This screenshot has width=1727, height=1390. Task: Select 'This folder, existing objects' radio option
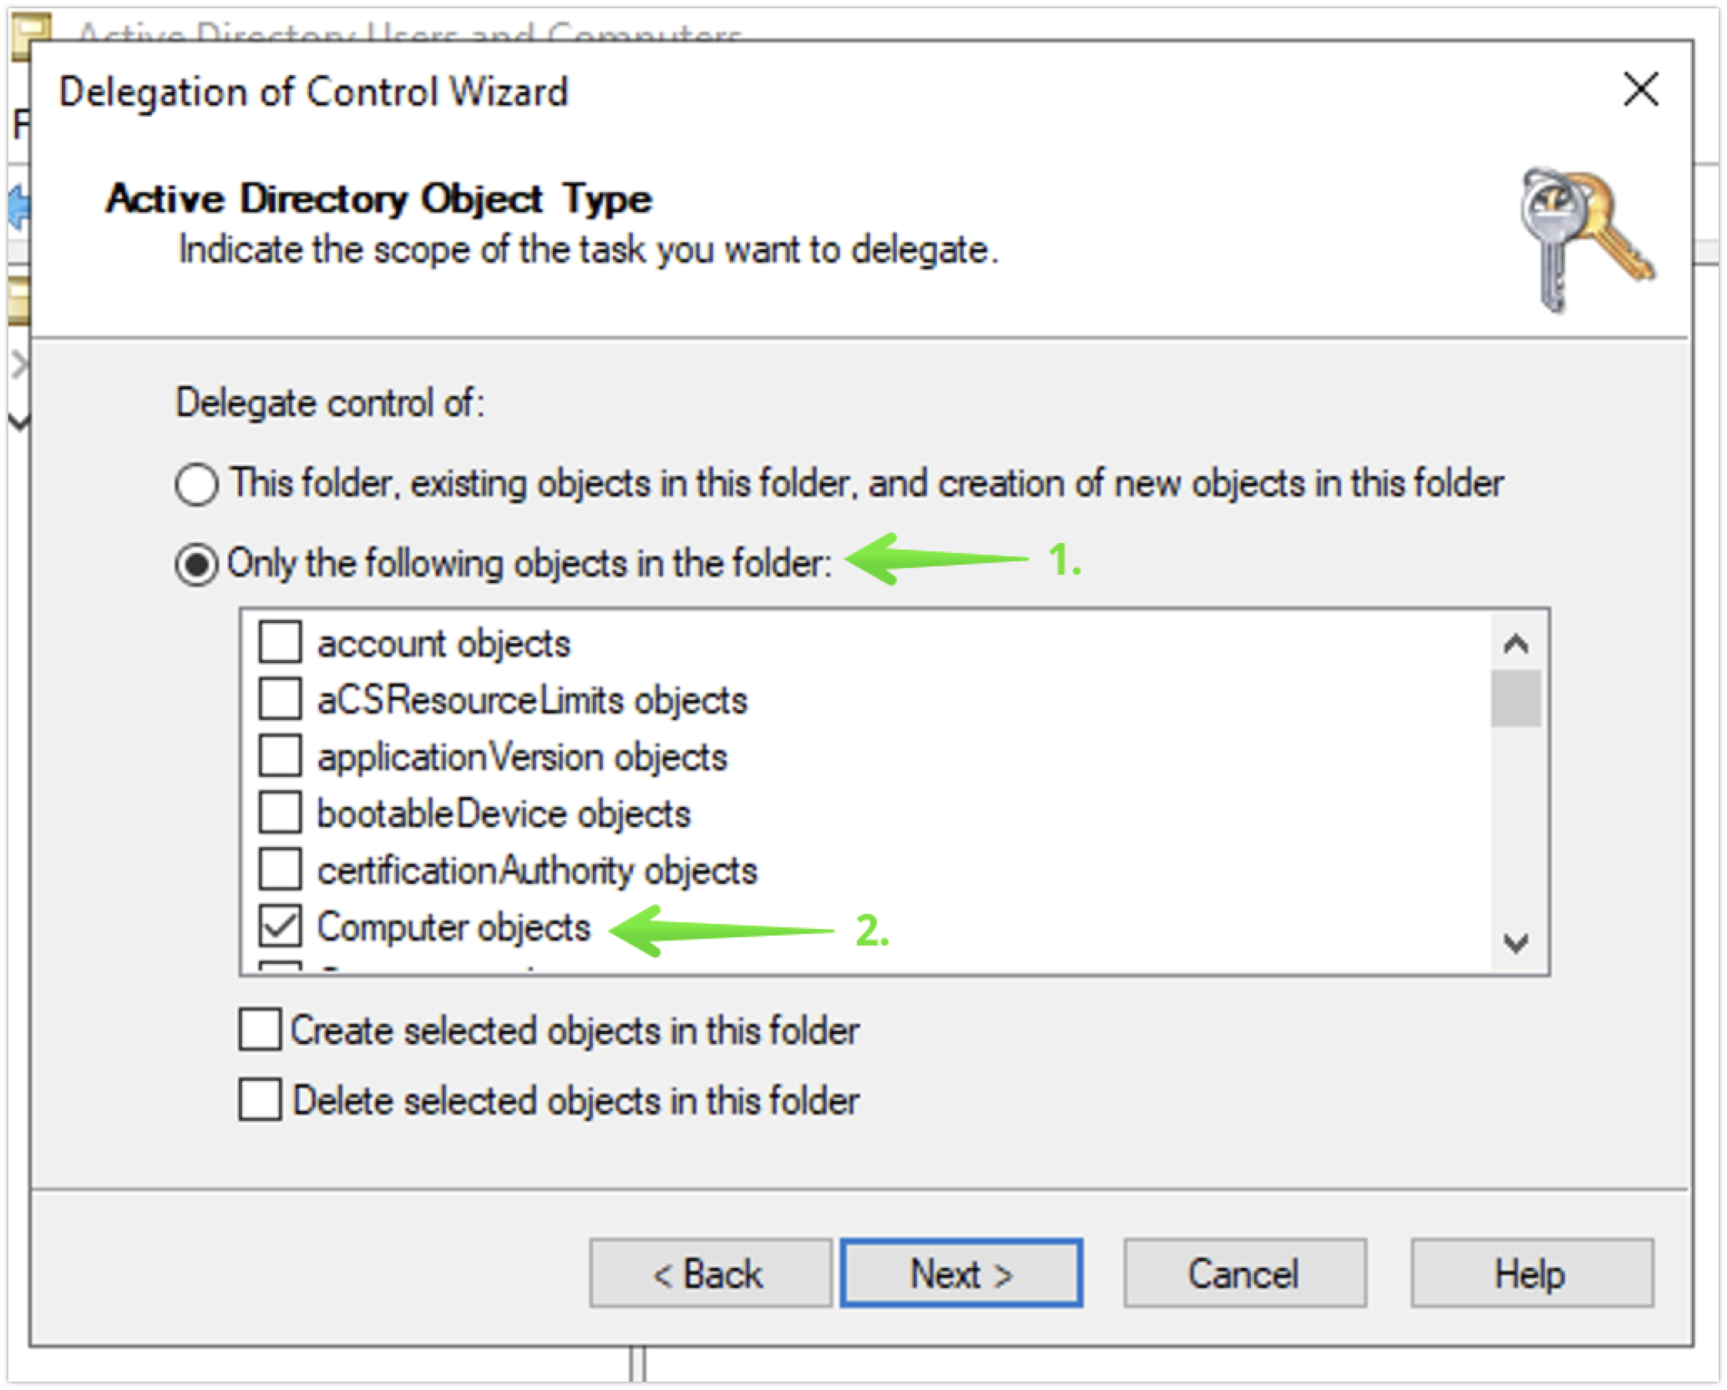tap(197, 484)
